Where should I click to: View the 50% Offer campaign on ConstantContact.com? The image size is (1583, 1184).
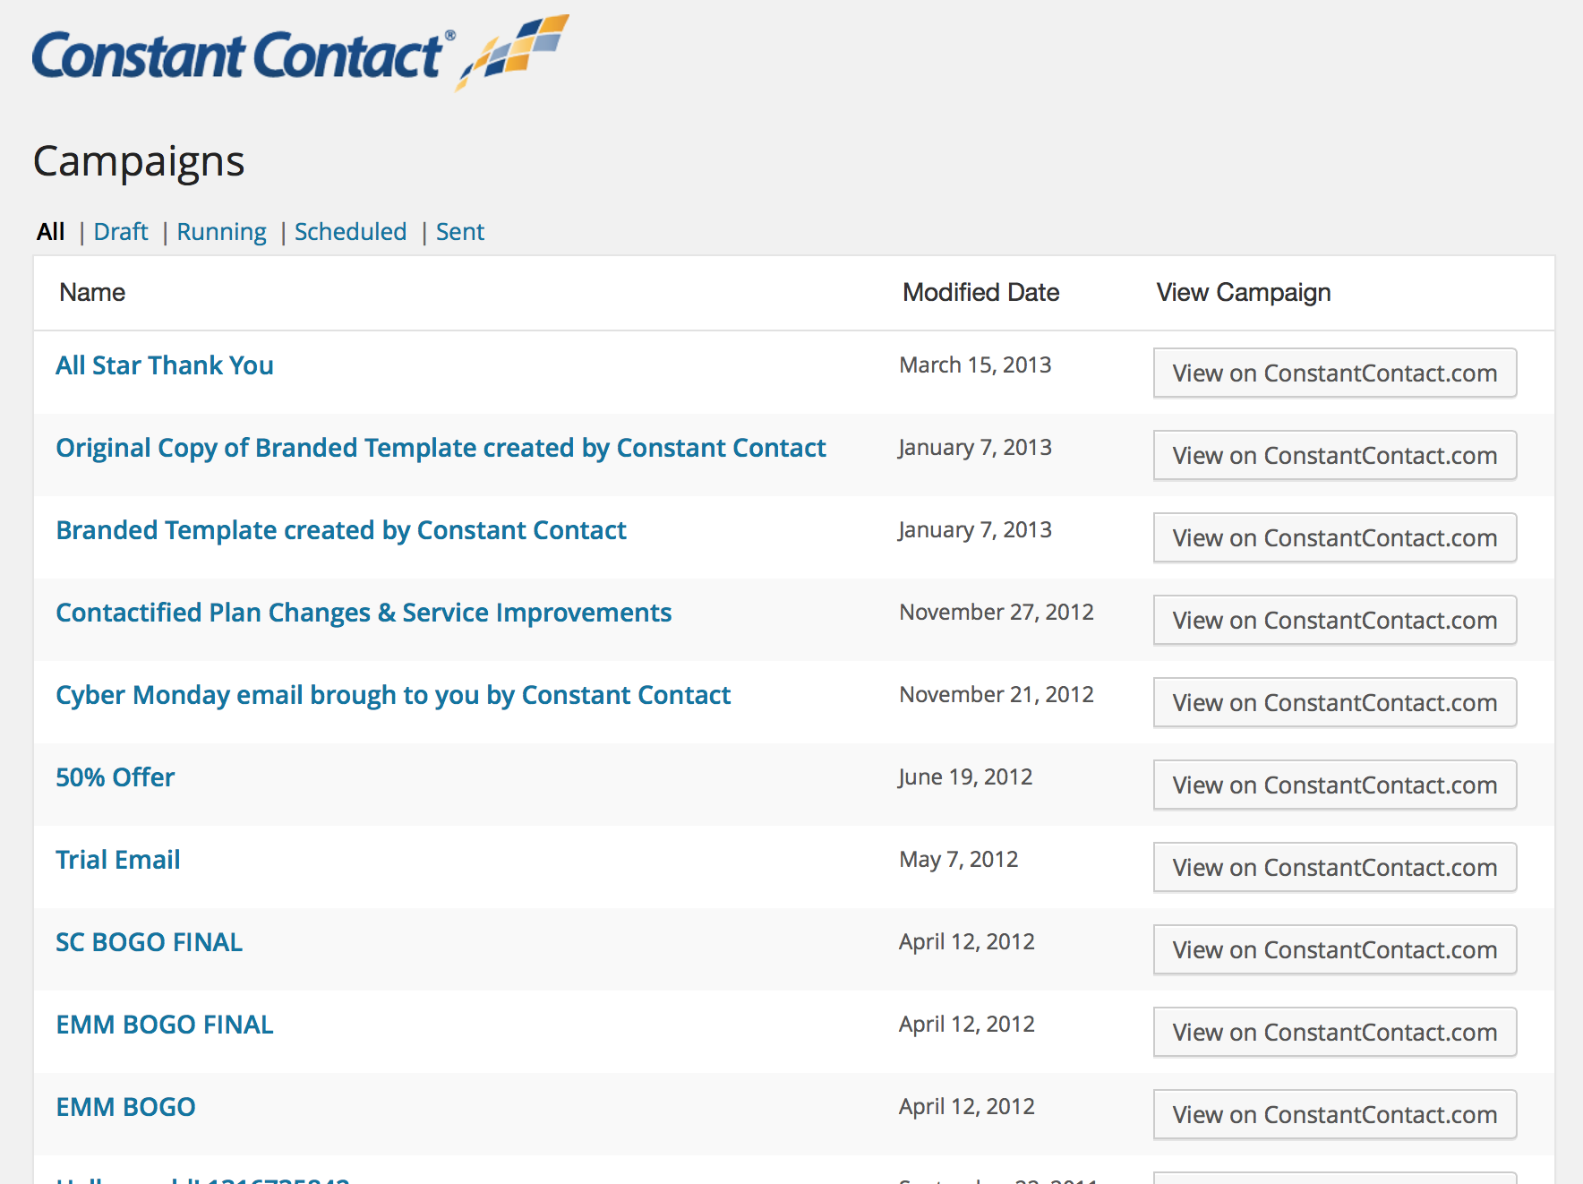(x=1335, y=785)
